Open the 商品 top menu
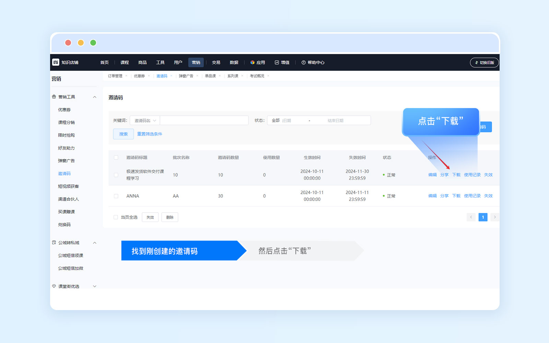Image resolution: width=549 pixels, height=343 pixels. [142, 62]
